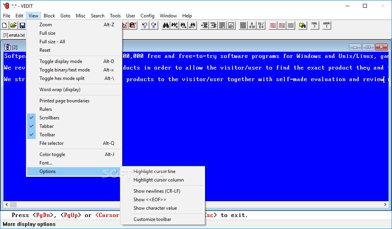The width and height of the screenshot is (392, 229).
Task: Click the Undo toolbar icon
Action: coord(144,25)
